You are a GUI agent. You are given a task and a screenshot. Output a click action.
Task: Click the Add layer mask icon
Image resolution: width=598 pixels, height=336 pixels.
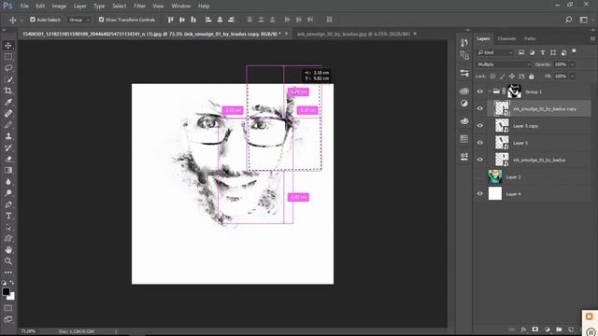(535, 329)
